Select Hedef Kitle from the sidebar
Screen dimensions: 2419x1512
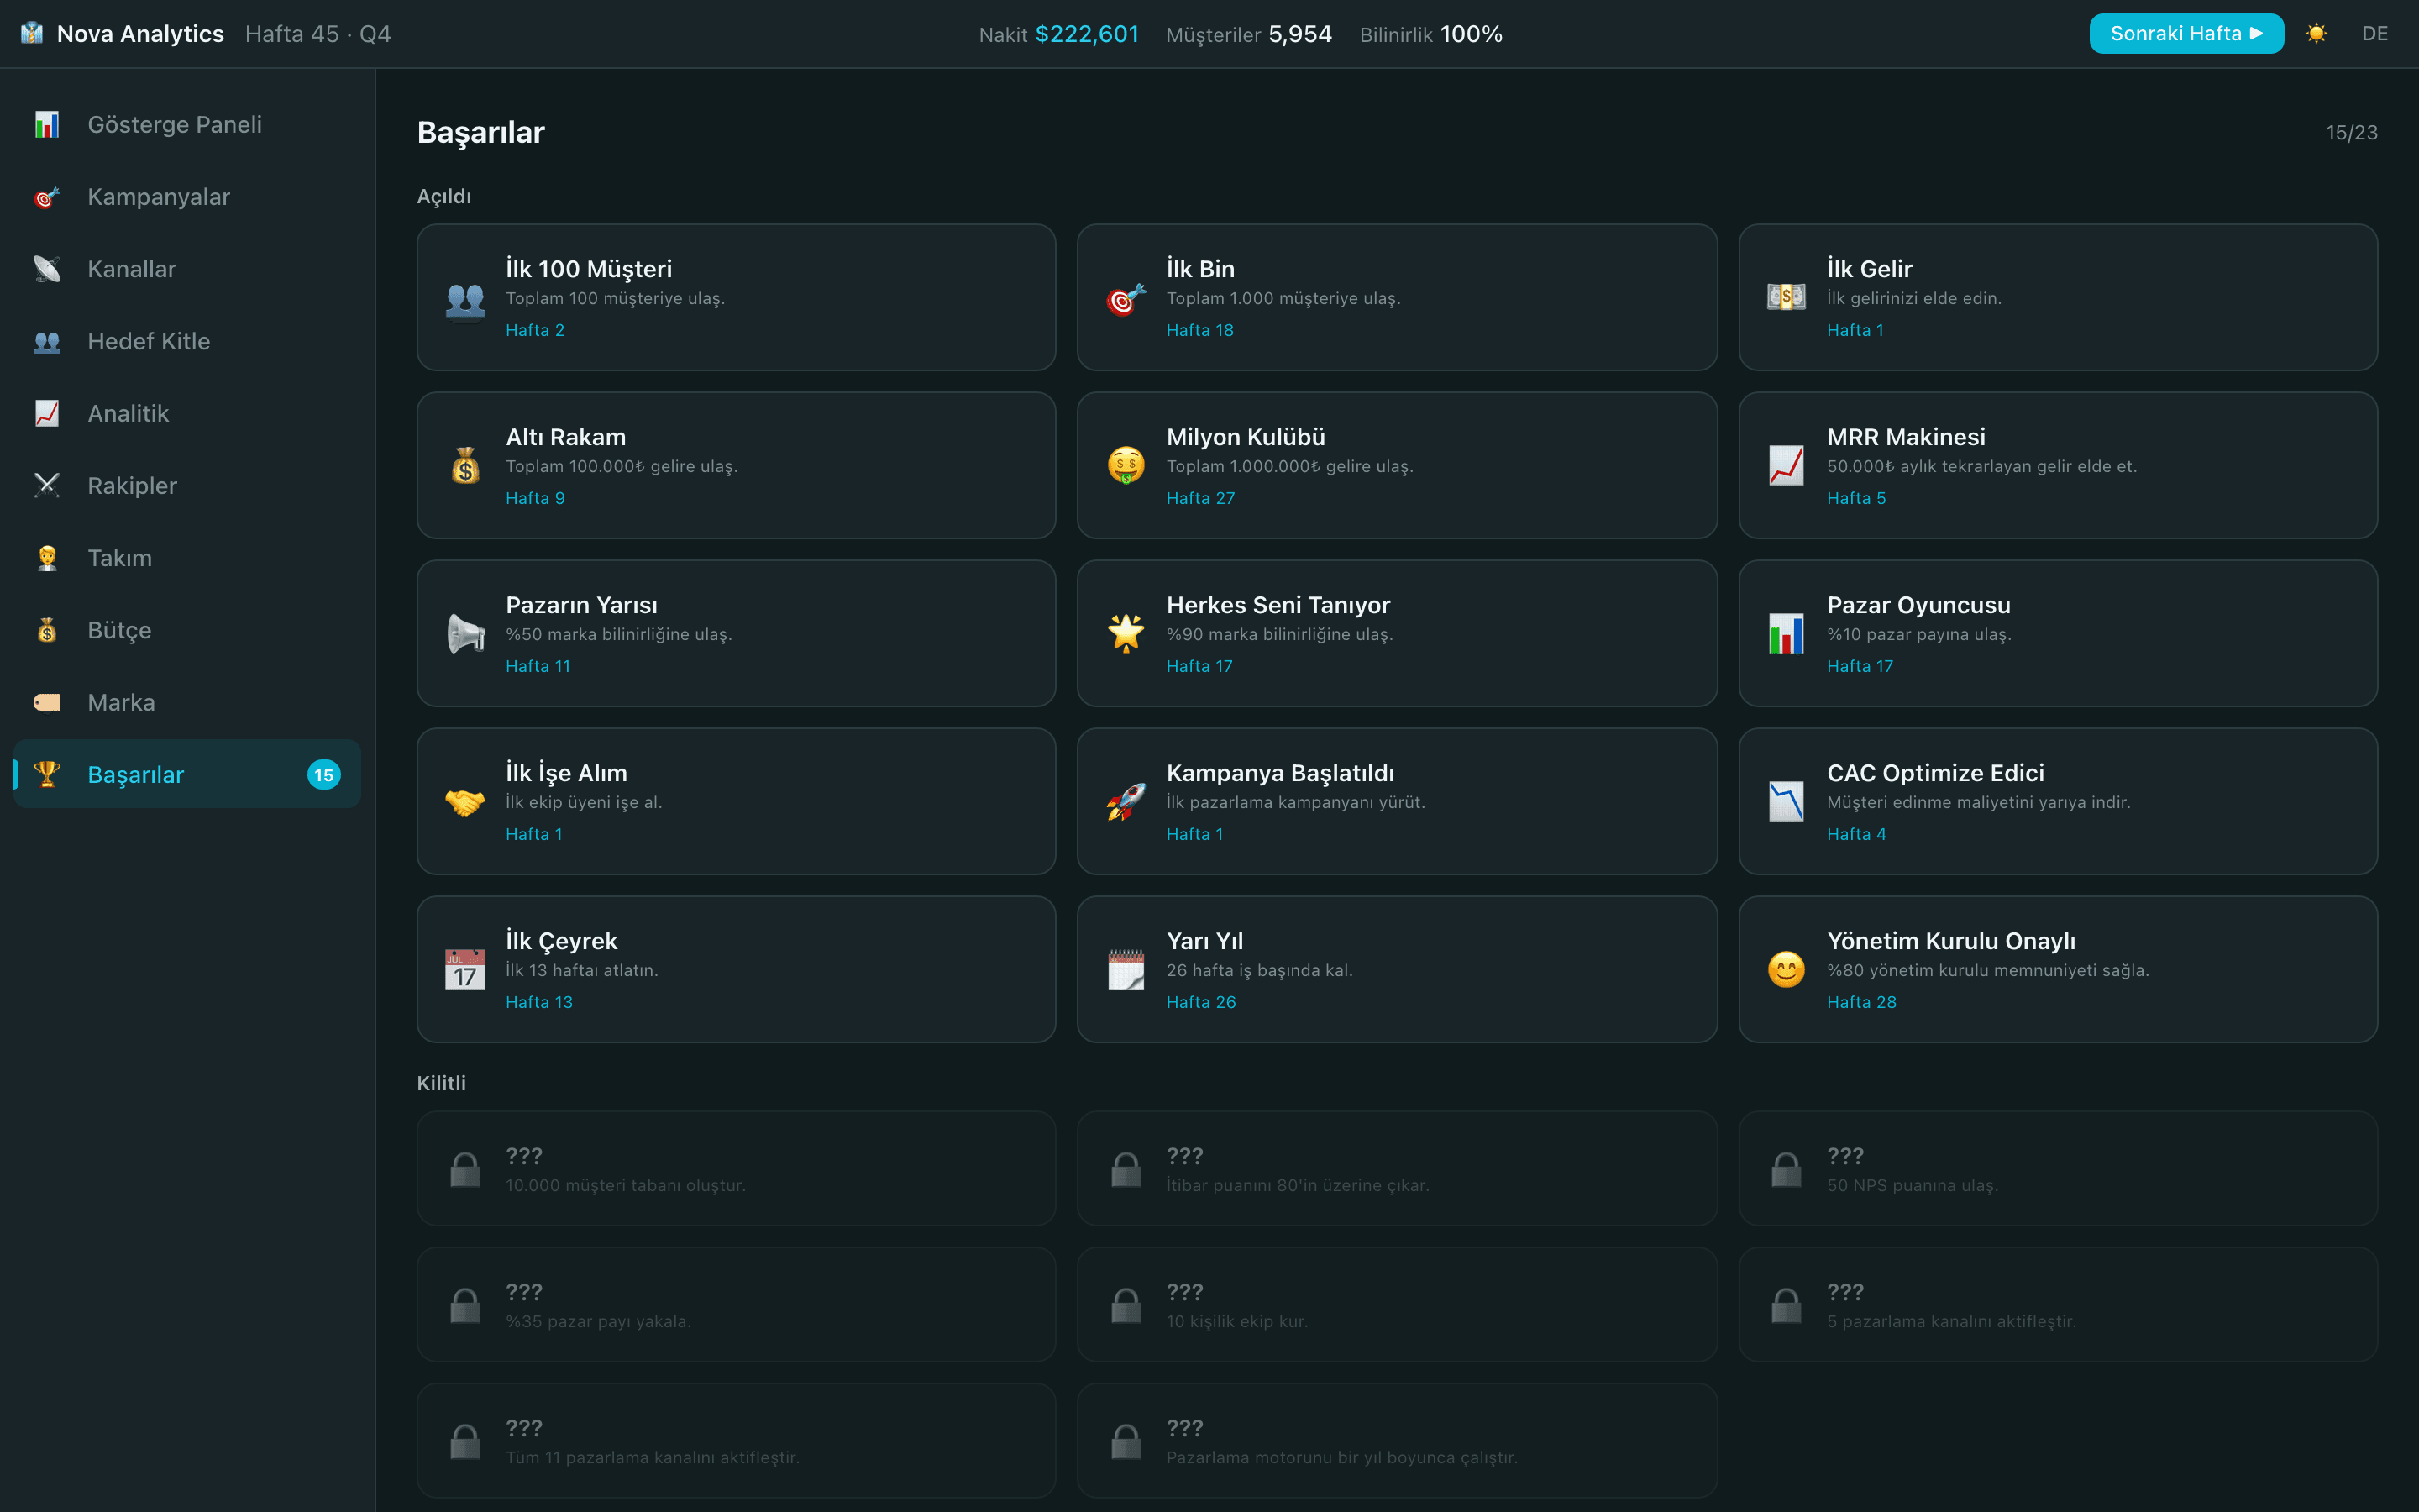pos(187,341)
